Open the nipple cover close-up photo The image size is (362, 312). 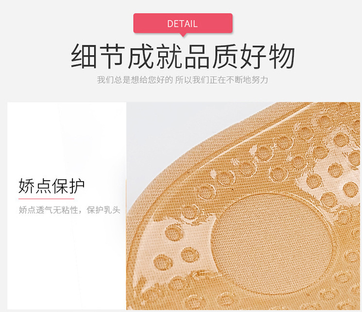pyautogui.click(x=243, y=206)
